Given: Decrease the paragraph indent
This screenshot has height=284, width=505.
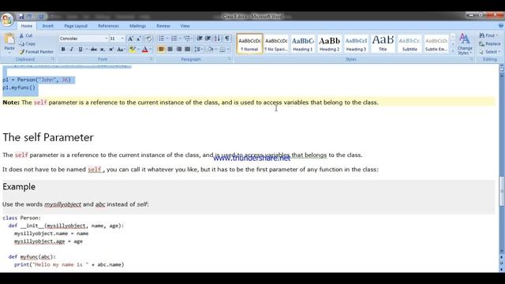Looking at the screenshot, I should 200,39.
